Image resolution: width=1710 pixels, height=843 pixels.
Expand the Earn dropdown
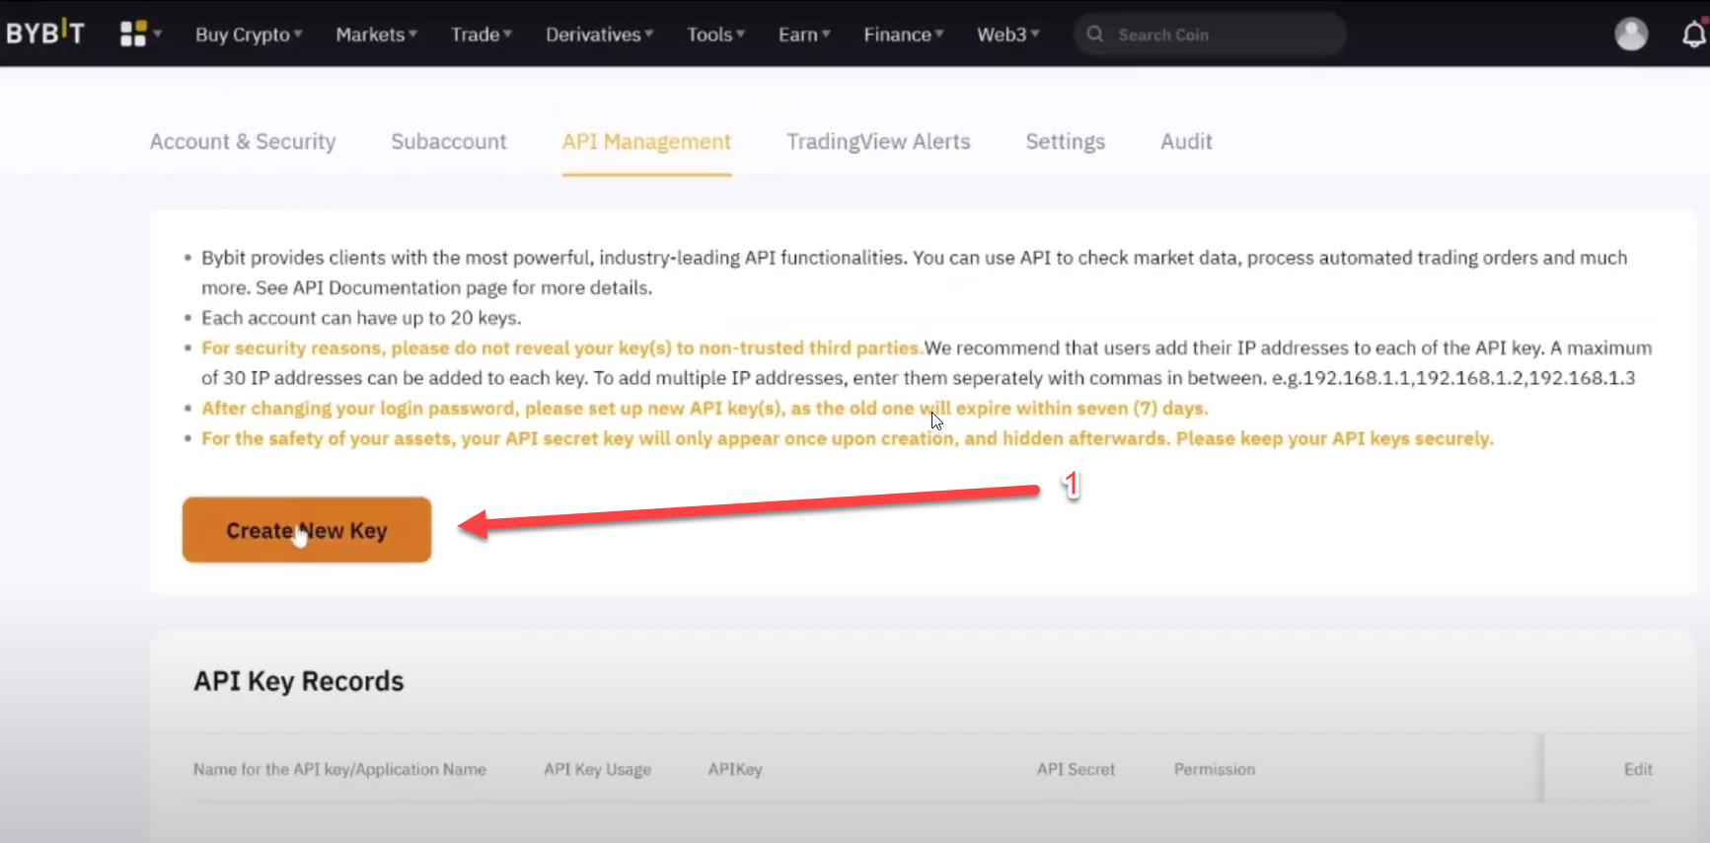(804, 35)
